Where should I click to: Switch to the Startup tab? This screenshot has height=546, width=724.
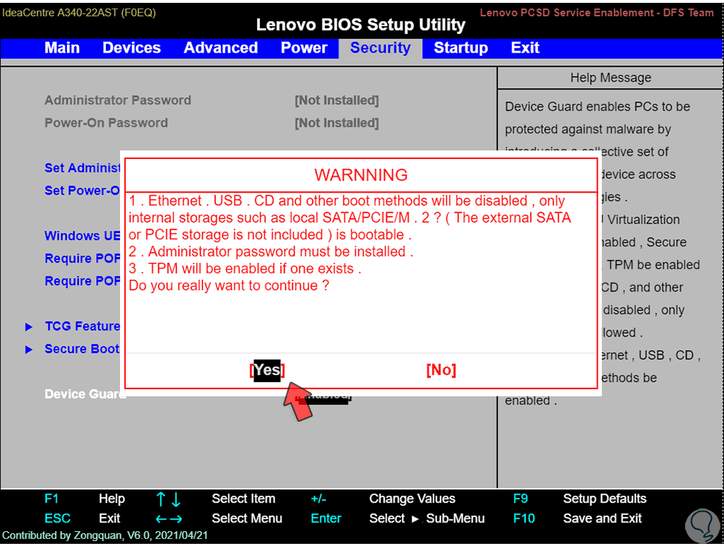461,48
